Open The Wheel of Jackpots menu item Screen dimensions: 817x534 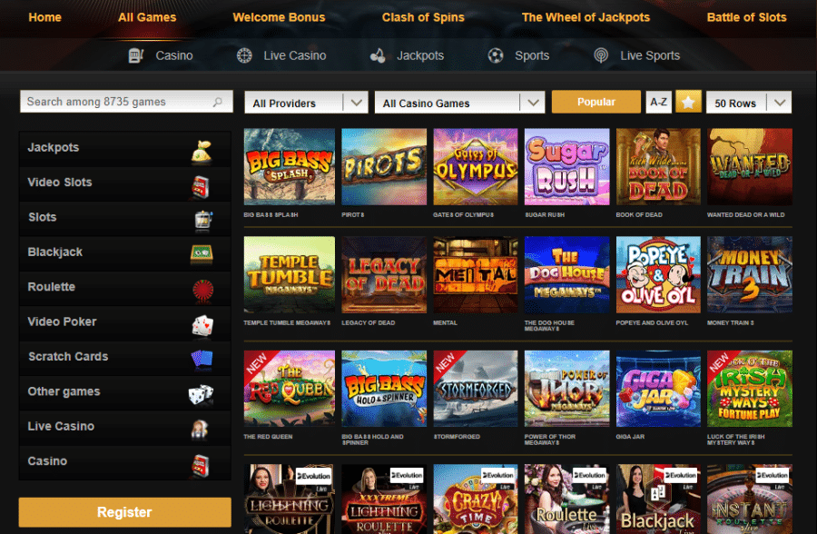tap(586, 17)
